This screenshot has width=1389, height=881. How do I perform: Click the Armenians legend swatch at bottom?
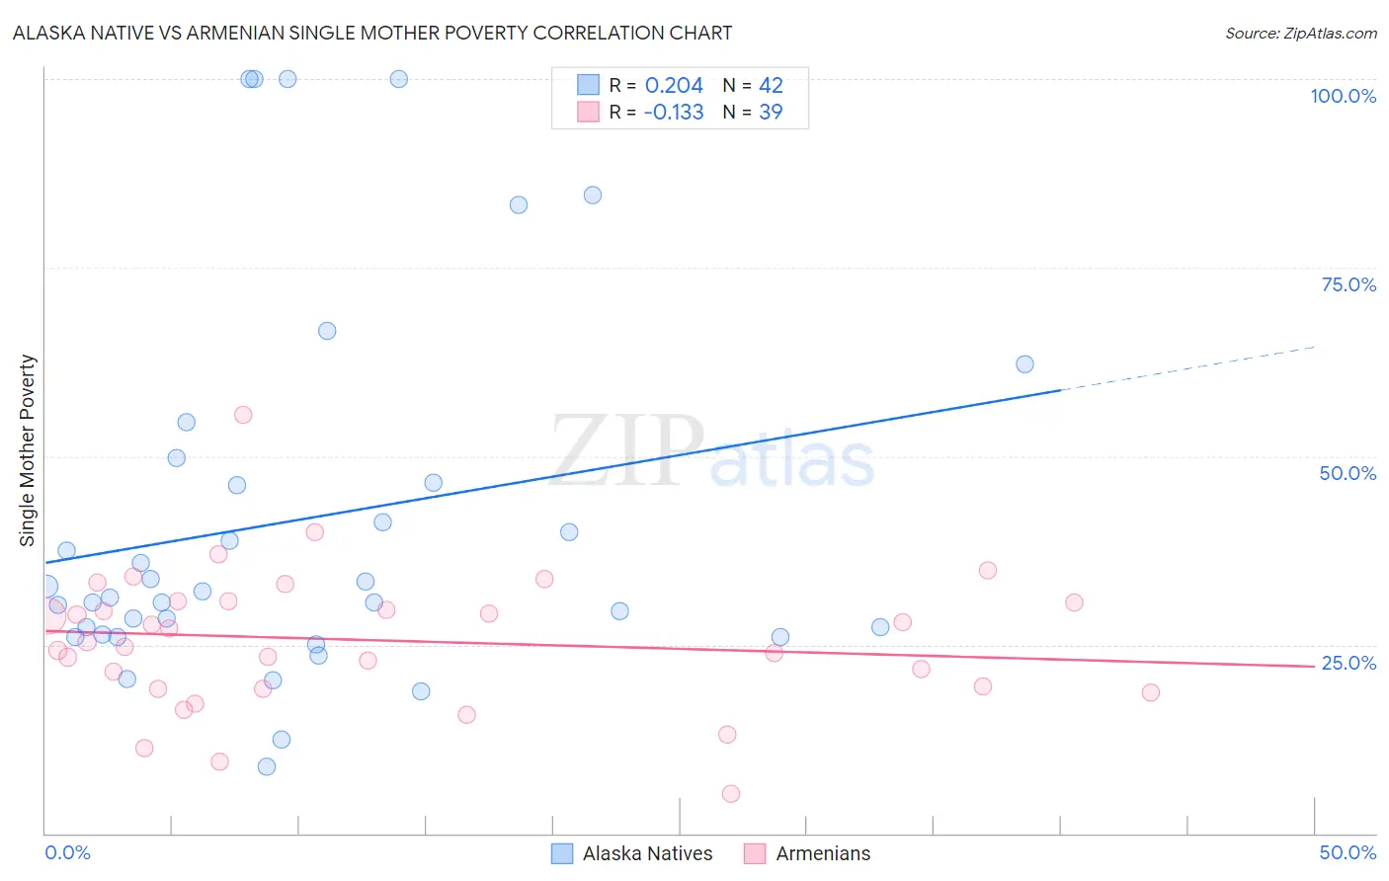pyautogui.click(x=755, y=853)
